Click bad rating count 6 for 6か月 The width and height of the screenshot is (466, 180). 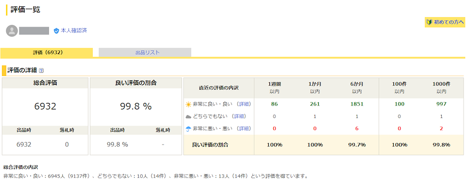pos(357,129)
